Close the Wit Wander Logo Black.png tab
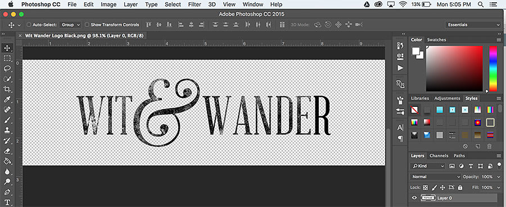This screenshot has height=207, width=506. point(20,35)
